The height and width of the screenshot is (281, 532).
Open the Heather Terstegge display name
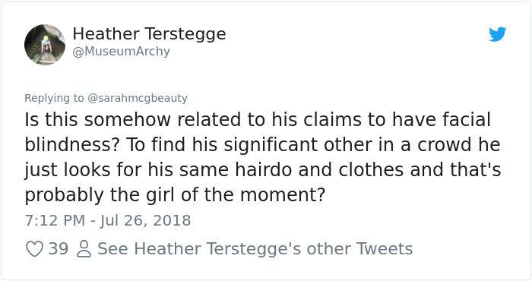tap(149, 34)
